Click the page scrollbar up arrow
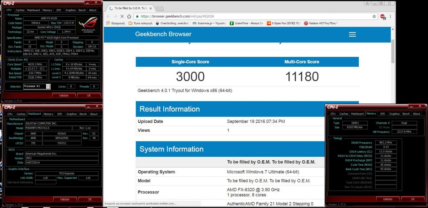 (393, 30)
